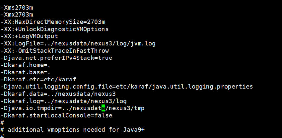Click the -Xms2703m line
Image resolution: width=282 pixels, height=138 pixels.
16,7
